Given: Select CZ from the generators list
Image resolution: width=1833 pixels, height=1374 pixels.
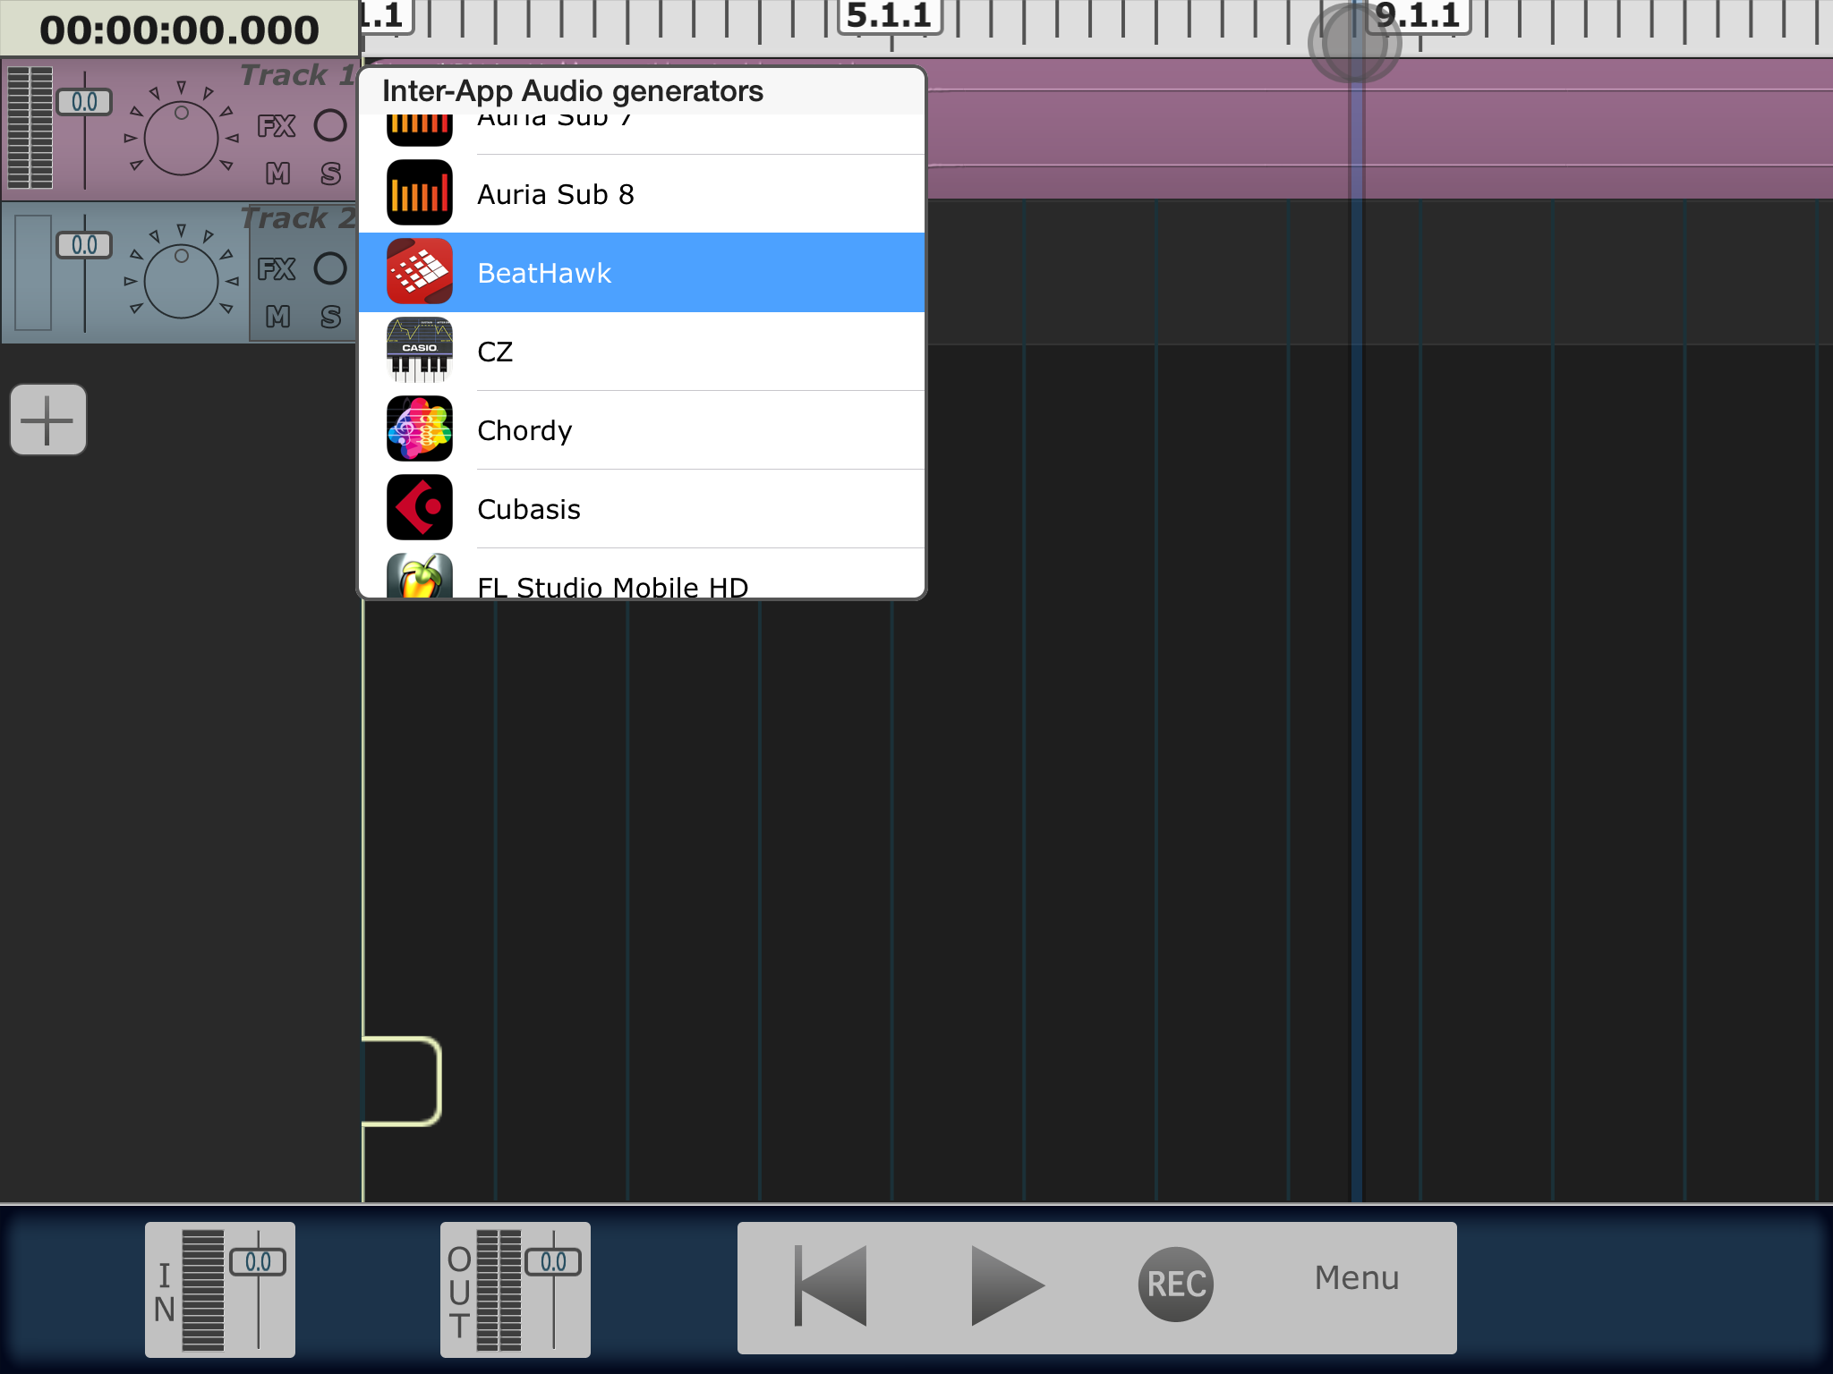Looking at the screenshot, I should [642, 352].
